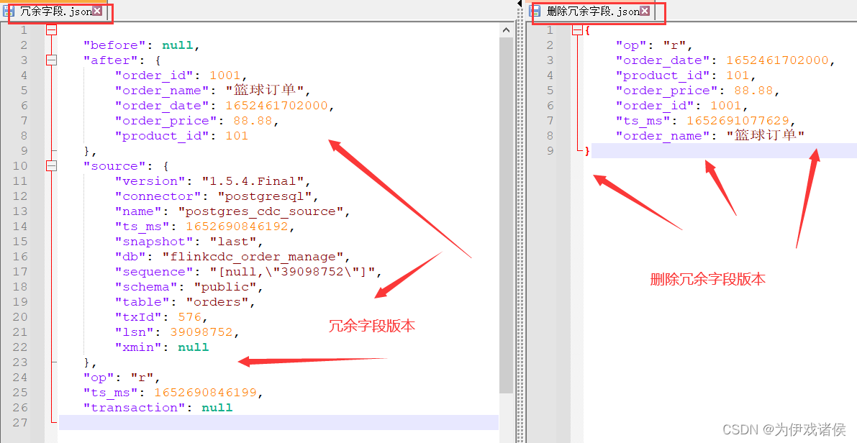
Task: Click the "order_id" value 1001 in left pane
Action: pyautogui.click(x=225, y=76)
